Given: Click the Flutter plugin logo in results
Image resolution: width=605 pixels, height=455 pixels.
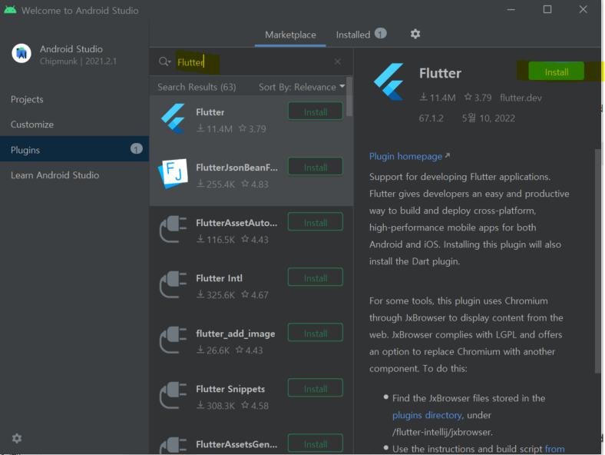Looking at the screenshot, I should click(173, 118).
